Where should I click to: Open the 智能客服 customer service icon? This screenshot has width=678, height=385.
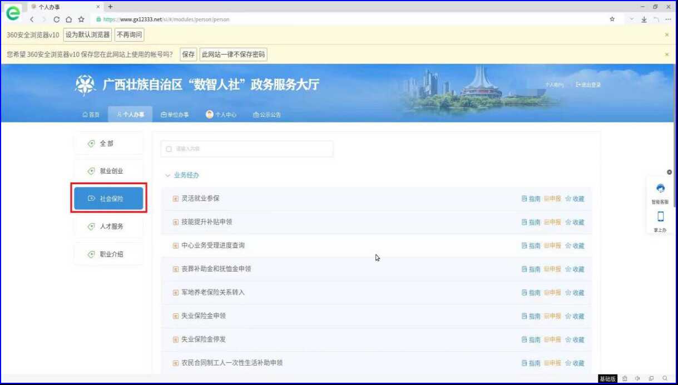tap(660, 189)
